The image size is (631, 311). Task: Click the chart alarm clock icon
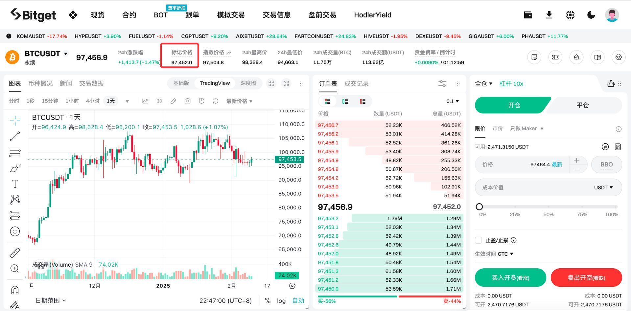click(x=201, y=101)
